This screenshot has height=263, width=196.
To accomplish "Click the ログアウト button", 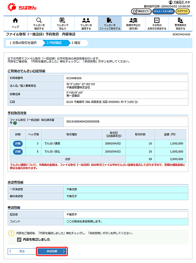I will tap(183, 11).
